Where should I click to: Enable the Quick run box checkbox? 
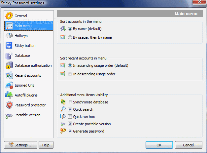tap(70, 117)
